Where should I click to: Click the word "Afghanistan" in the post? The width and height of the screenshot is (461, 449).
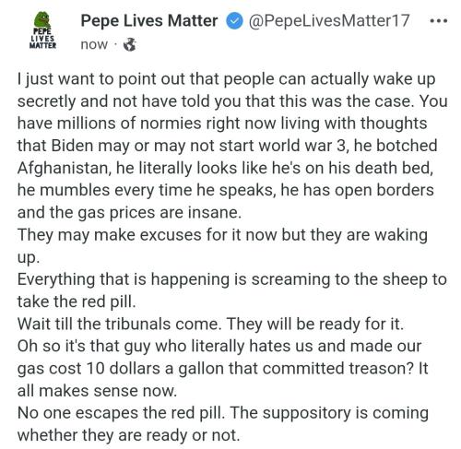click(x=63, y=169)
